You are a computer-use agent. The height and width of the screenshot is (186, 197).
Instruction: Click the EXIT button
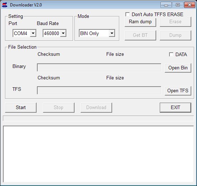176,108
